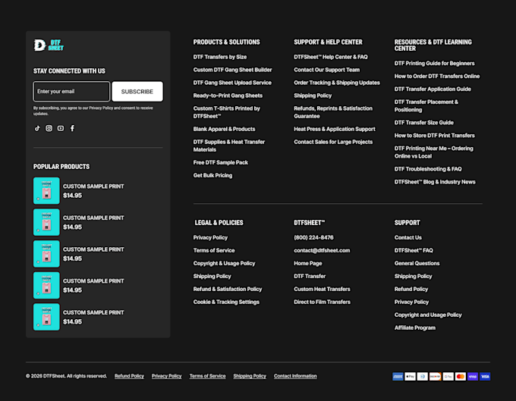The width and height of the screenshot is (516, 401).
Task: Click the Mastercard payment icon
Action: click(461, 376)
